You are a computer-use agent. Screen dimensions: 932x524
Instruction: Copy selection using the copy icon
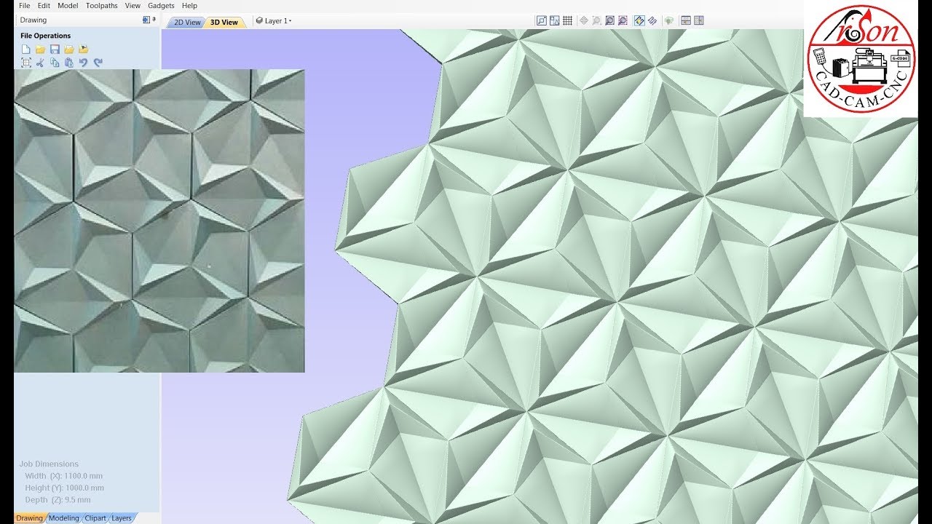click(55, 63)
